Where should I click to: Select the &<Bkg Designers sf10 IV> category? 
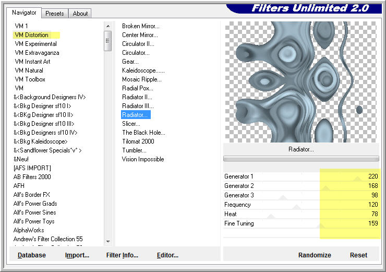[45, 132]
